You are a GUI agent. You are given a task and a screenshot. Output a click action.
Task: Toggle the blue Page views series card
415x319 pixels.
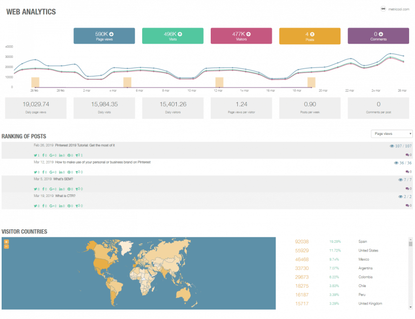click(x=104, y=36)
